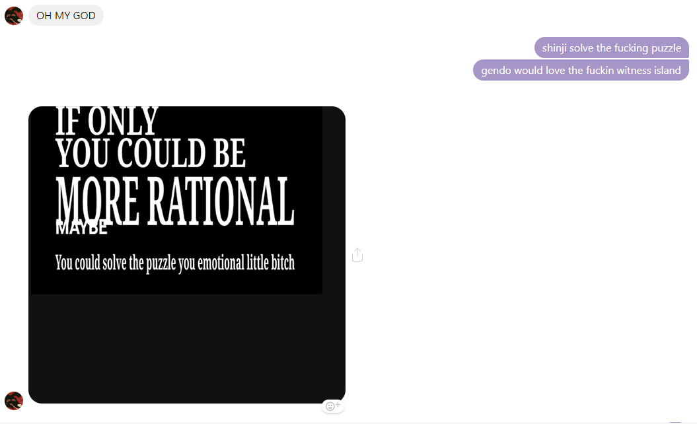Image resolution: width=697 pixels, height=424 pixels.
Task: Click sender avatar next to "OH MY GOD"
Action: [x=14, y=16]
